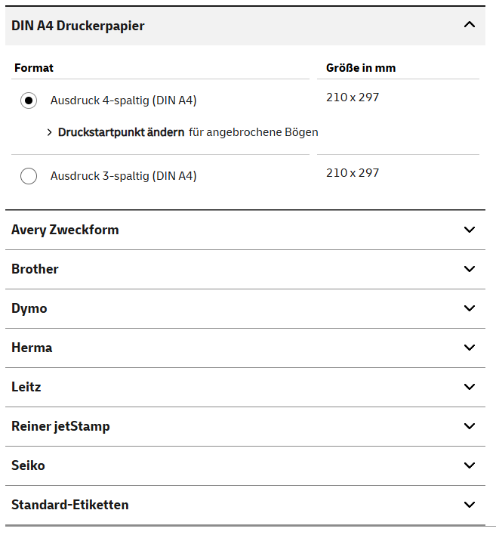Click the DIN A4 Druckerpapier heading
The width and height of the screenshot is (496, 538).
coord(78,26)
